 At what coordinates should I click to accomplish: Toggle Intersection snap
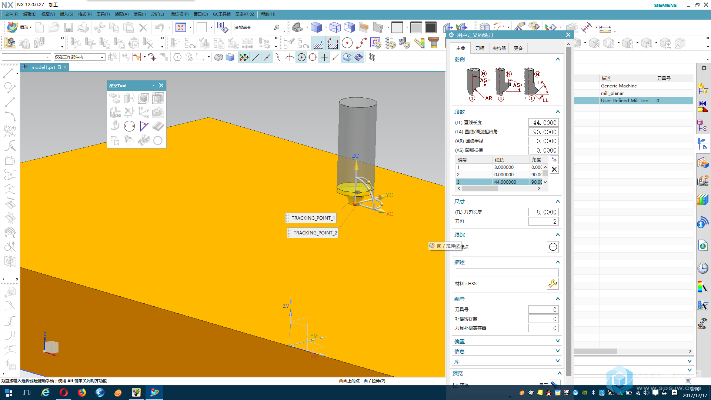pyautogui.click(x=290, y=57)
